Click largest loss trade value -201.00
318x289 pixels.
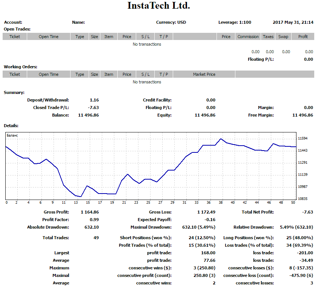tap(305, 253)
